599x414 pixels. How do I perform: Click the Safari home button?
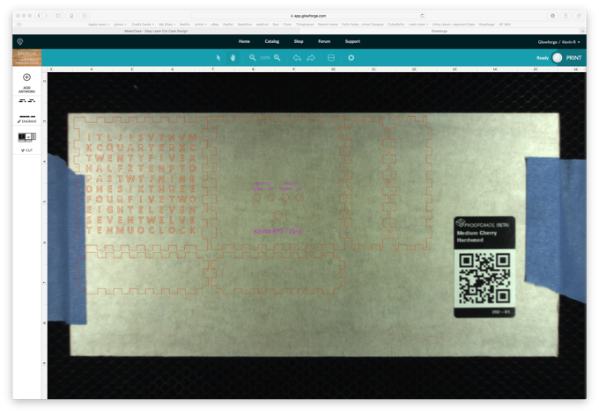pos(71,16)
